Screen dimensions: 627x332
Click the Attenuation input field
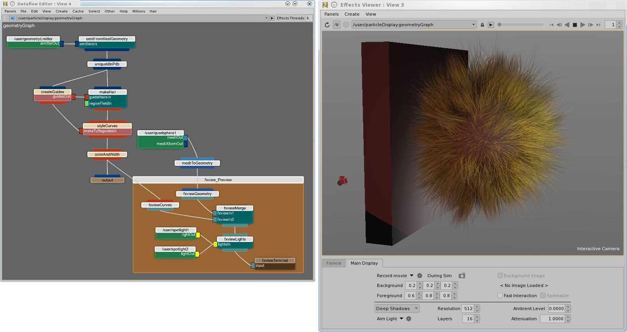pos(553,319)
